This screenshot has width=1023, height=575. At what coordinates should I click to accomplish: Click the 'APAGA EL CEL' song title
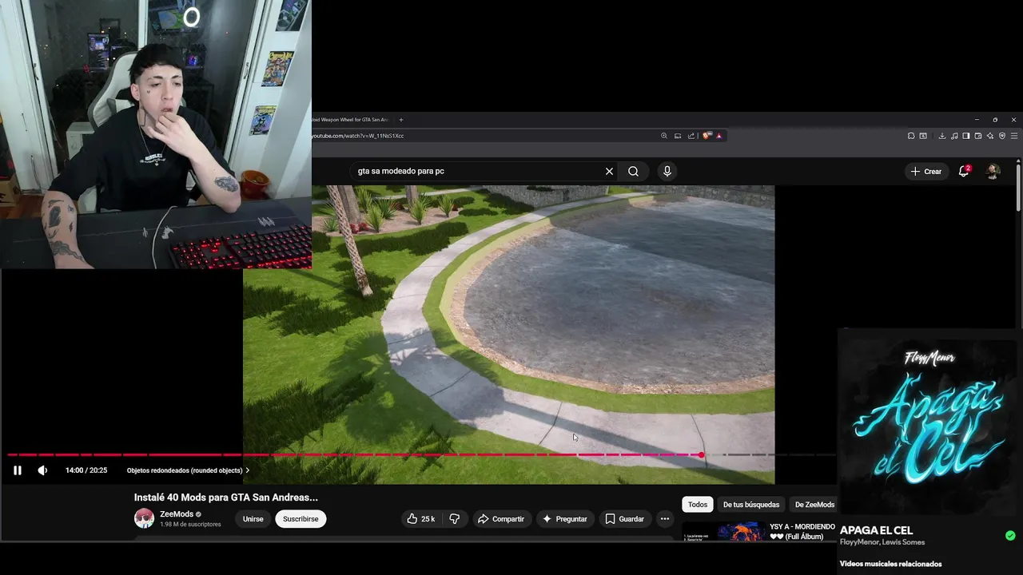click(x=876, y=530)
